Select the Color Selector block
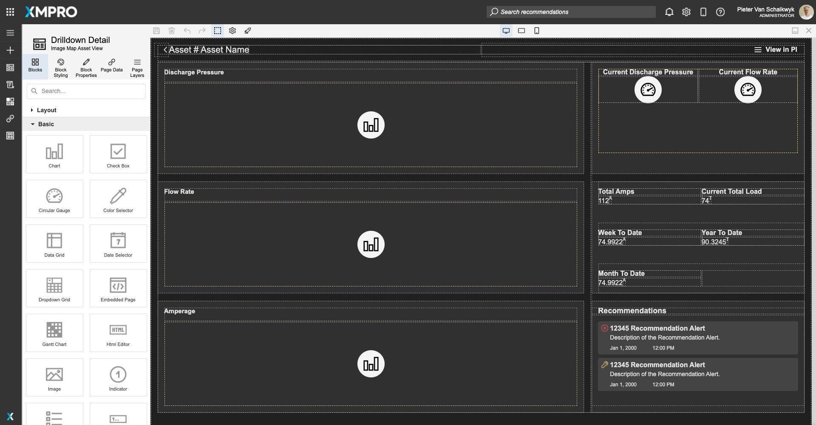The image size is (816, 425). pos(118,198)
